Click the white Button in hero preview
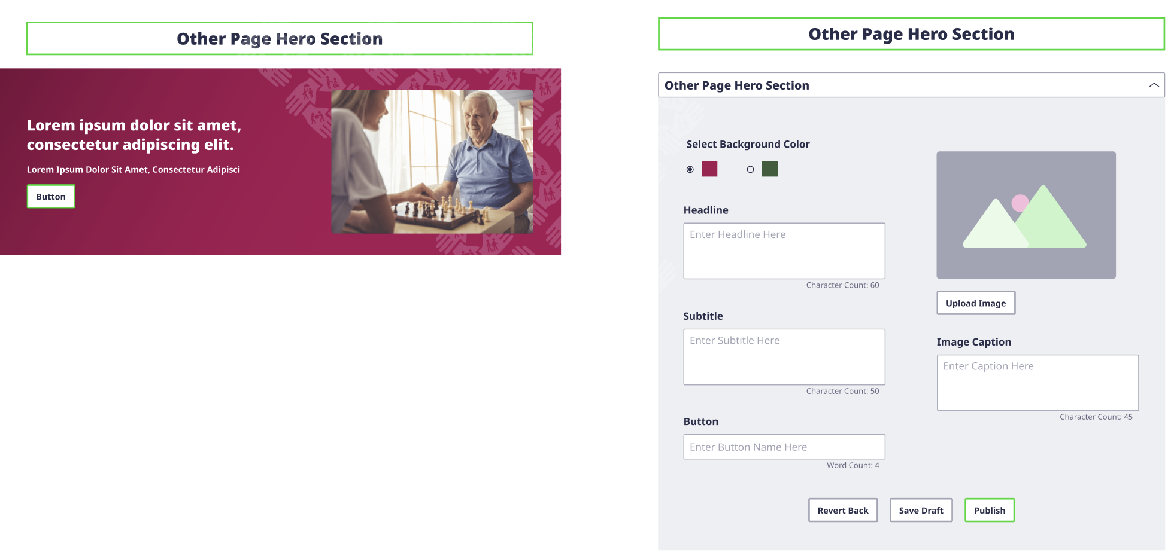The height and width of the screenshot is (556, 1171). pos(51,197)
